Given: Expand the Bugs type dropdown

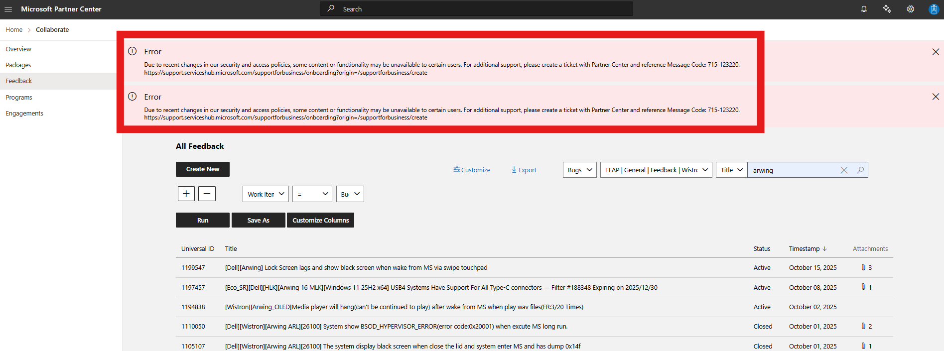Looking at the screenshot, I should [x=580, y=170].
